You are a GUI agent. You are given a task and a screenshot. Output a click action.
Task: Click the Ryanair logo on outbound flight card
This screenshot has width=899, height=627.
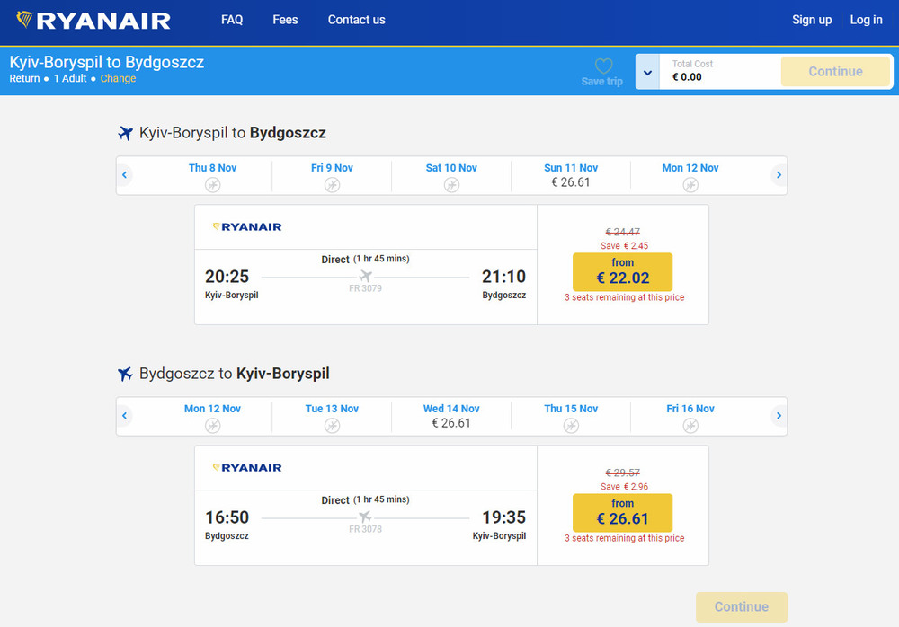247,227
